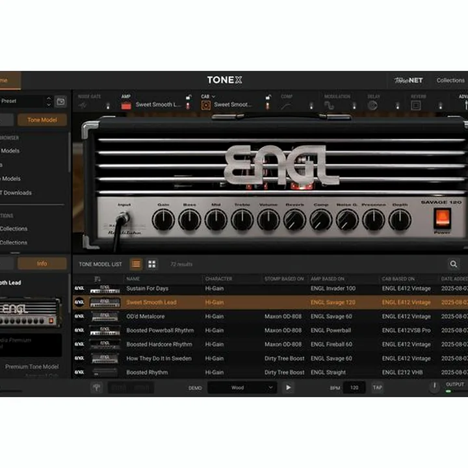Sort by CAB BASED ON column header
Screen dimensions: 468x468
(398, 279)
